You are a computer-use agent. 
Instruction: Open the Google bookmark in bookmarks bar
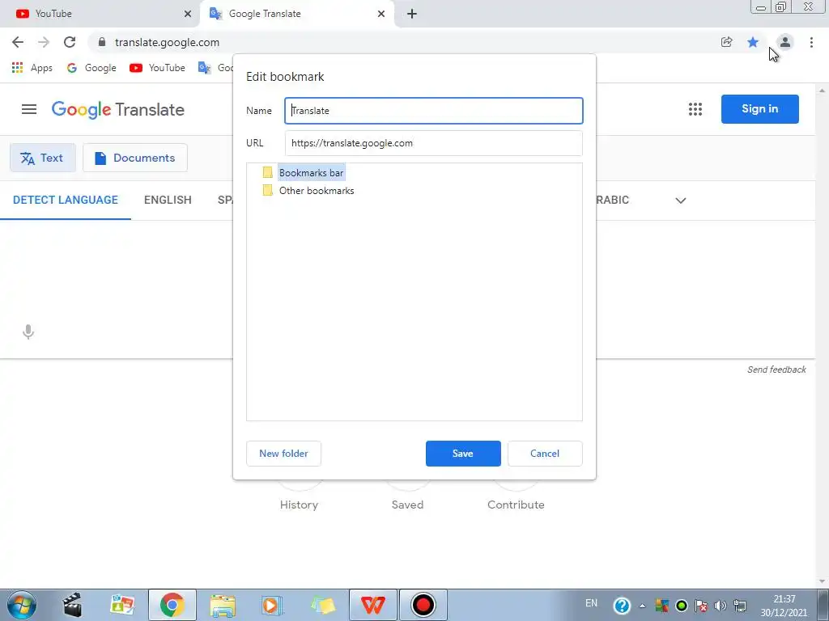pos(91,68)
